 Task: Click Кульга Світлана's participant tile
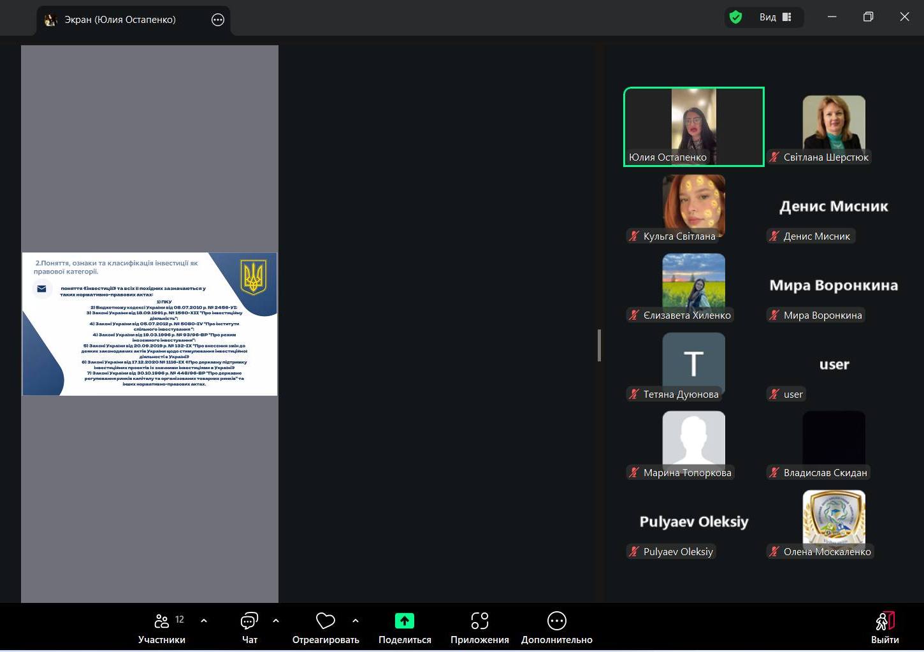[x=693, y=205]
